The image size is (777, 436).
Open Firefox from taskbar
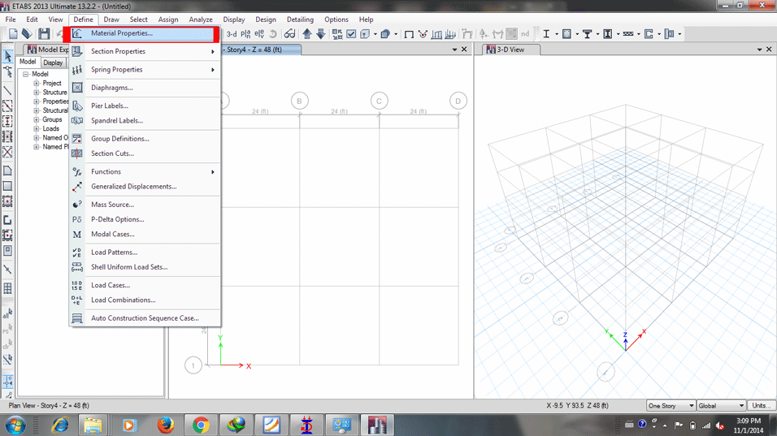[166, 425]
